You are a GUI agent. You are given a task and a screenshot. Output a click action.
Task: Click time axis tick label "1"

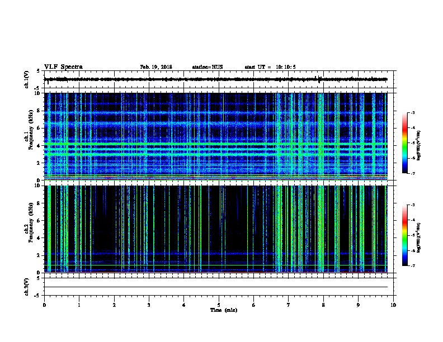79,305
